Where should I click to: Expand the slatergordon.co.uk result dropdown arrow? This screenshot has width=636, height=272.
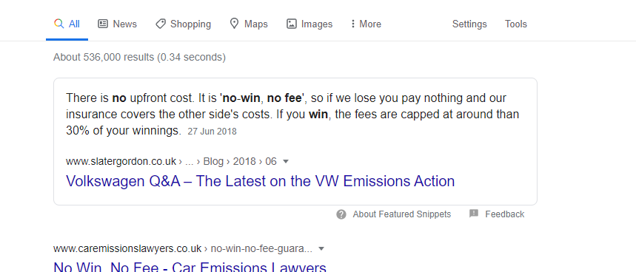(286, 161)
